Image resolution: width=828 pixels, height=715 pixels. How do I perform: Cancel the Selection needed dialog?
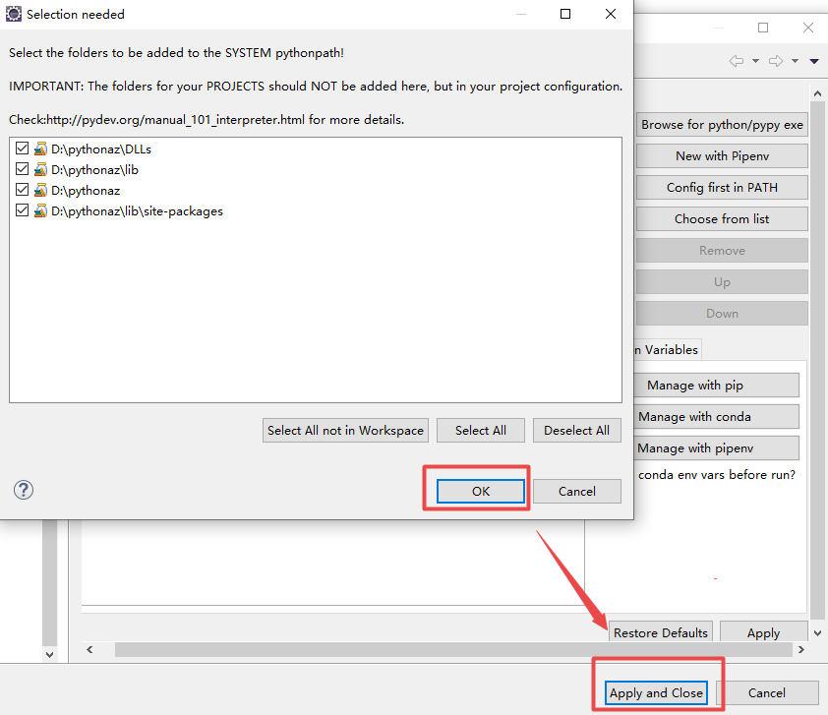[576, 491]
